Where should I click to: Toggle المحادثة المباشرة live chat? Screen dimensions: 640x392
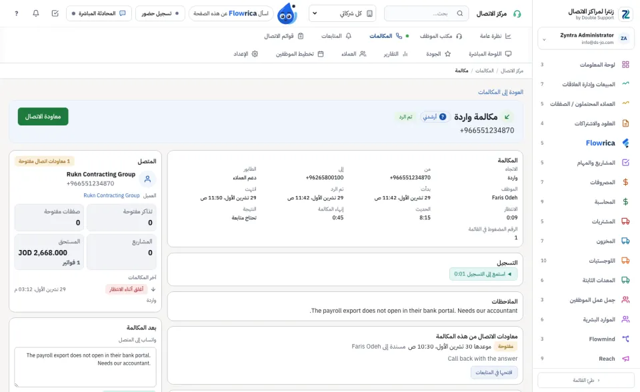click(99, 13)
